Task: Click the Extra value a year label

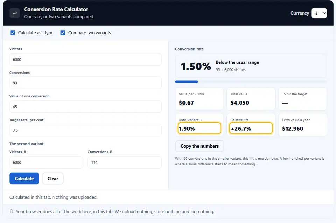Action: pyautogui.click(x=296, y=120)
